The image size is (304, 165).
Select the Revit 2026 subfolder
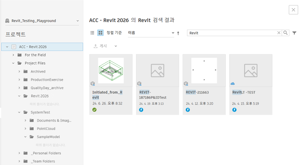[x=40, y=96]
